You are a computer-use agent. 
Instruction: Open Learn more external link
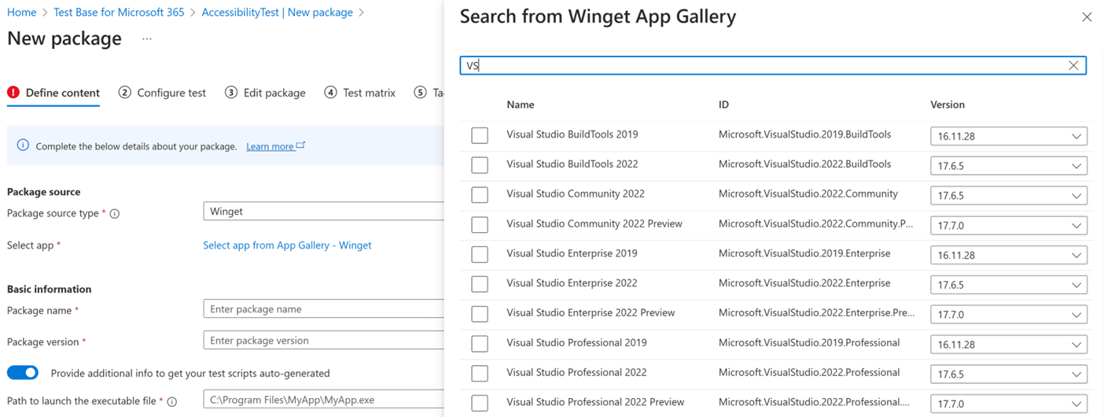(275, 146)
